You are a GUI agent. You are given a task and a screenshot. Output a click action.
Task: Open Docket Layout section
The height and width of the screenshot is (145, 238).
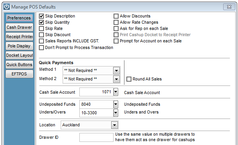point(19,55)
